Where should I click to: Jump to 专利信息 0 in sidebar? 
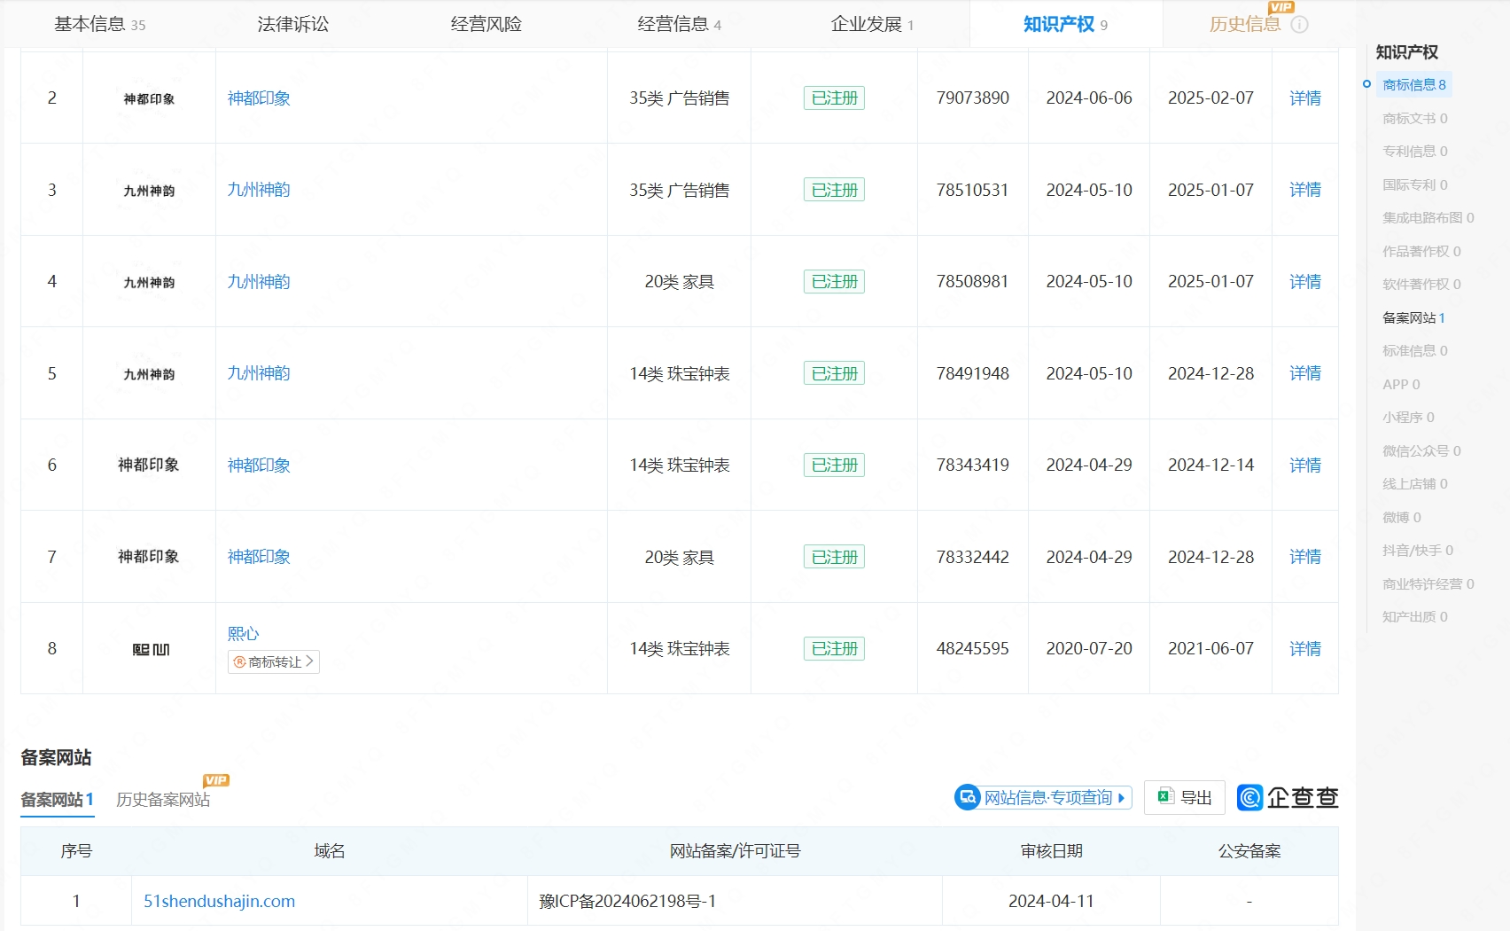(x=1415, y=152)
